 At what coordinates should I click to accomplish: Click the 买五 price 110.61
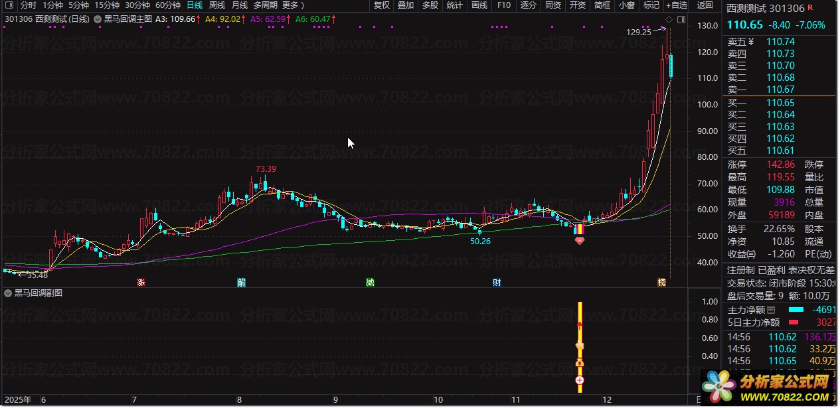780,151
